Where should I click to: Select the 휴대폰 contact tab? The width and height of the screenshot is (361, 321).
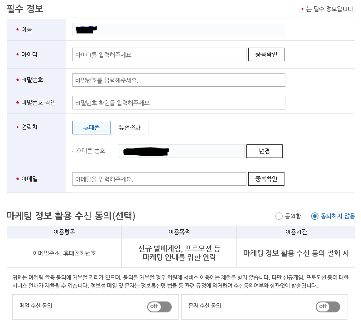tap(91, 128)
